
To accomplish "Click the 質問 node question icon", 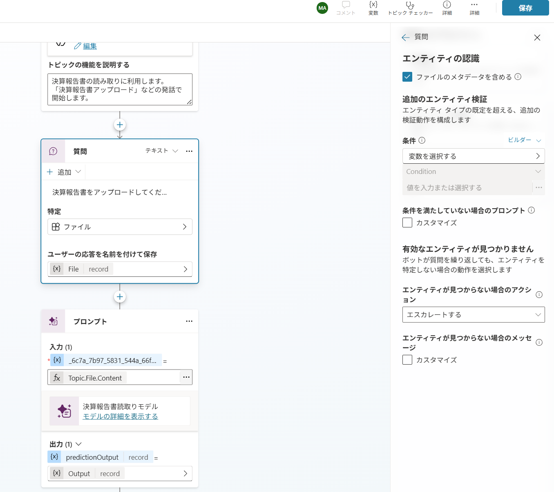I will pyautogui.click(x=53, y=151).
